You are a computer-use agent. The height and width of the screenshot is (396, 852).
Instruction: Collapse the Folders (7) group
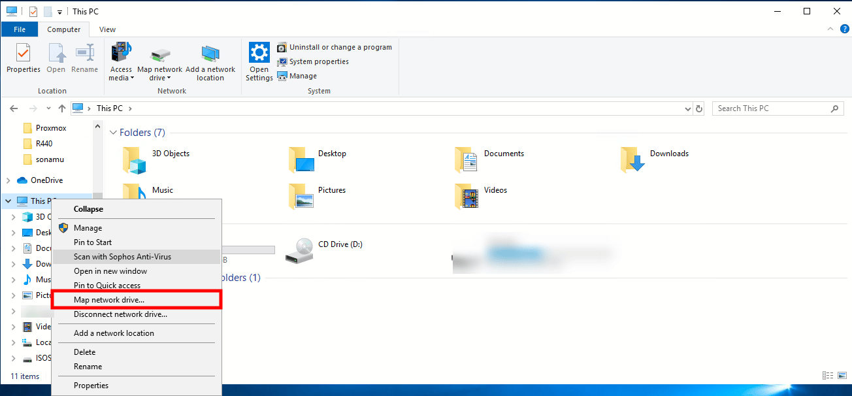(113, 133)
